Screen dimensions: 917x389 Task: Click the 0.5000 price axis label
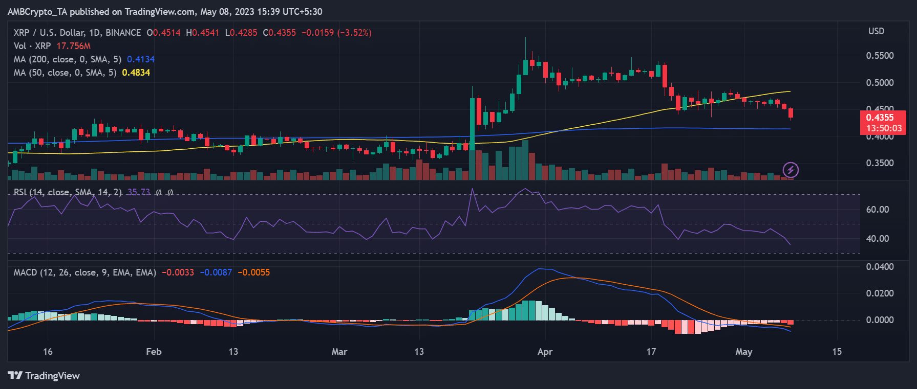[880, 83]
